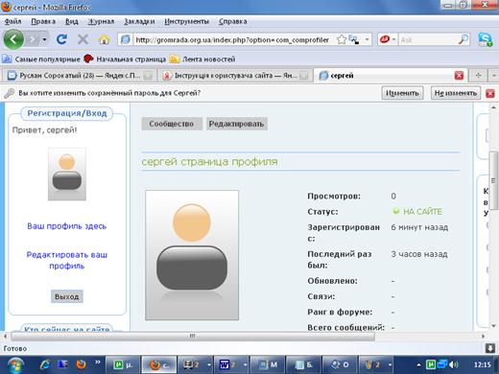This screenshot has height=374, width=499.
Task: Reload the page with refresh icon
Action: 61,39
